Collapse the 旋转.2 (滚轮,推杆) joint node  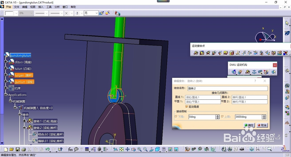(24, 128)
